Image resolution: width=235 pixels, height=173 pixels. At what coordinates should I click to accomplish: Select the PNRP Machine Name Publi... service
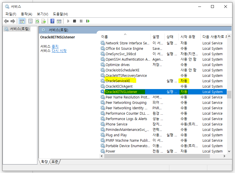tap(128, 140)
